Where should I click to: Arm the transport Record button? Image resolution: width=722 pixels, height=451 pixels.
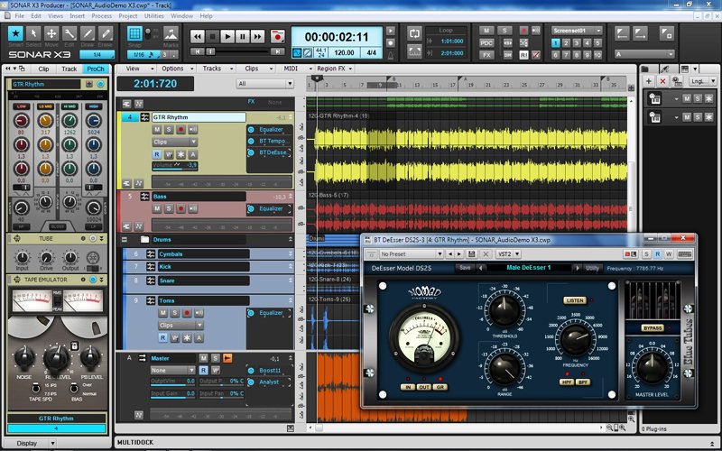click(x=277, y=36)
